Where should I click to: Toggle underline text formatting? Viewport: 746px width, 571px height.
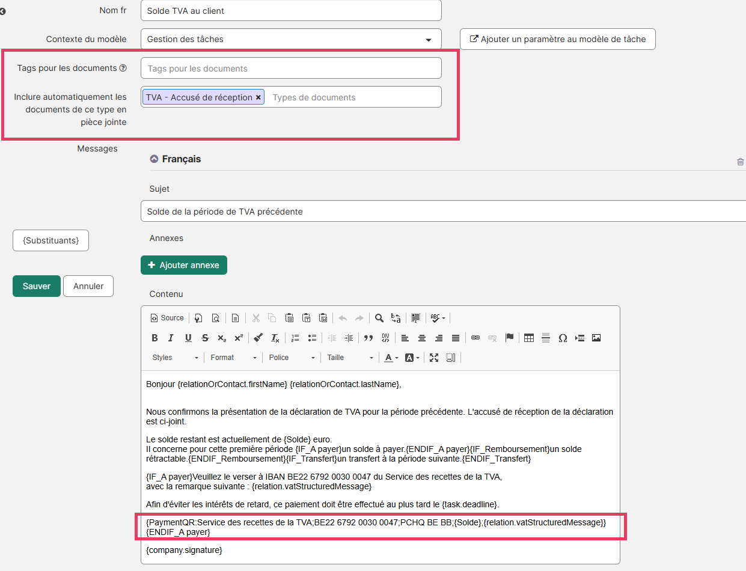click(188, 338)
